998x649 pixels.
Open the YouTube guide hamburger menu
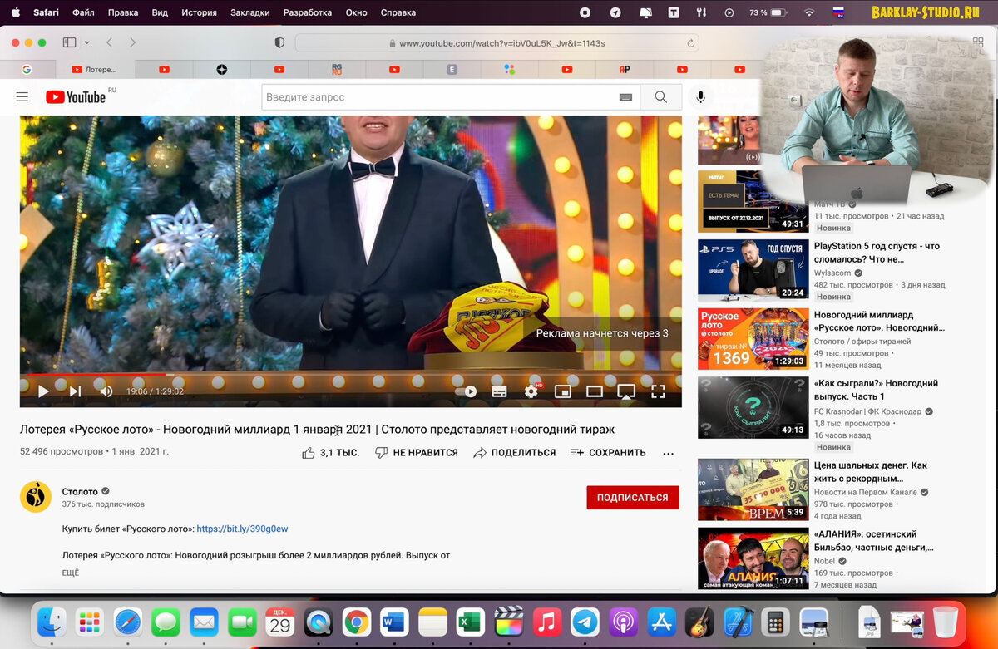22,97
